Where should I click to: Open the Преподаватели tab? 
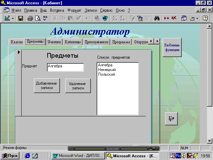[x=96, y=42]
